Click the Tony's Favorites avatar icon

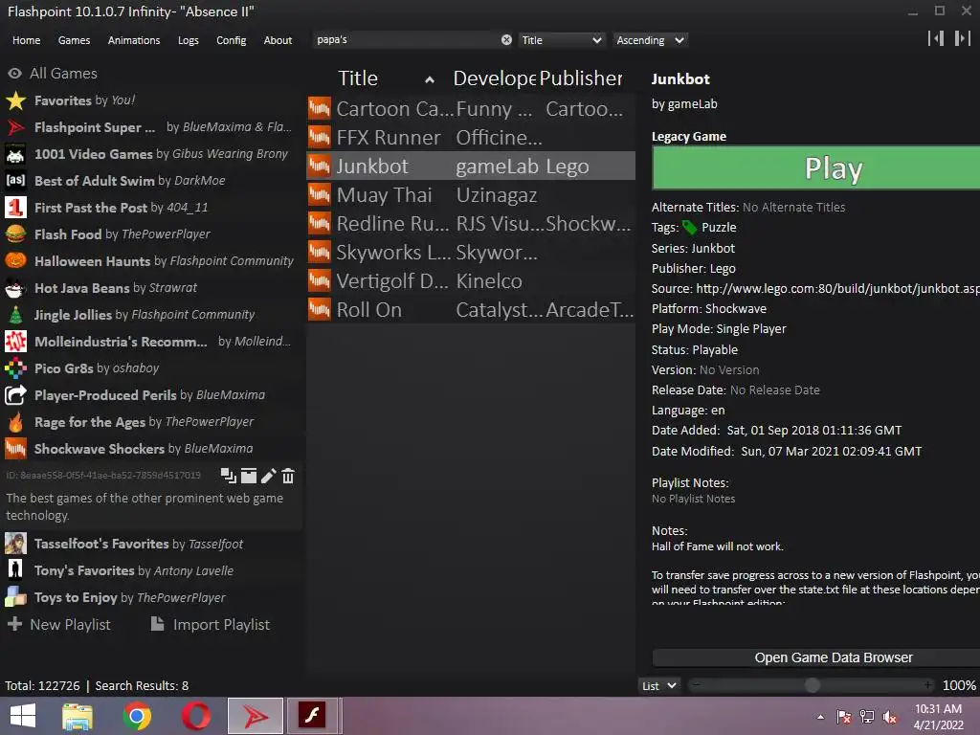coord(15,570)
